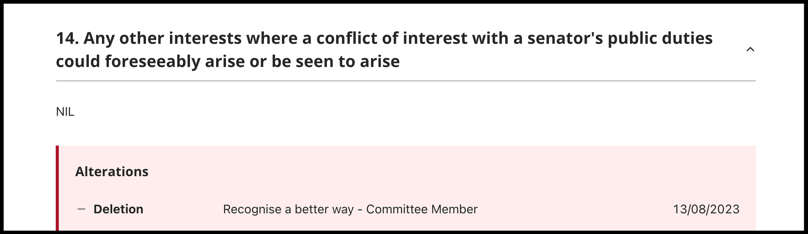Select the date 13/08/2023
Screen dimensions: 808x234
point(706,209)
